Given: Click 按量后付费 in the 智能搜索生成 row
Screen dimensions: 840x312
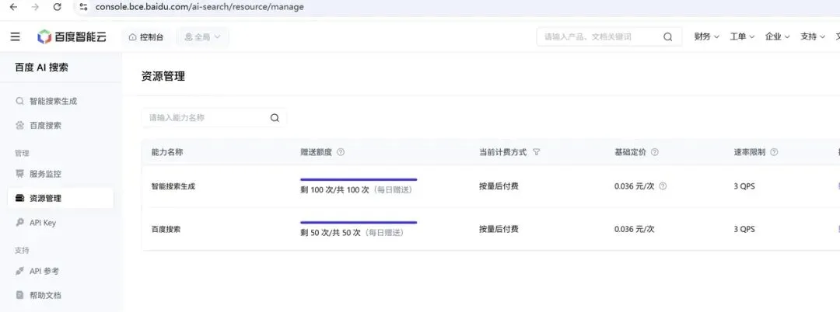Looking at the screenshot, I should click(499, 186).
